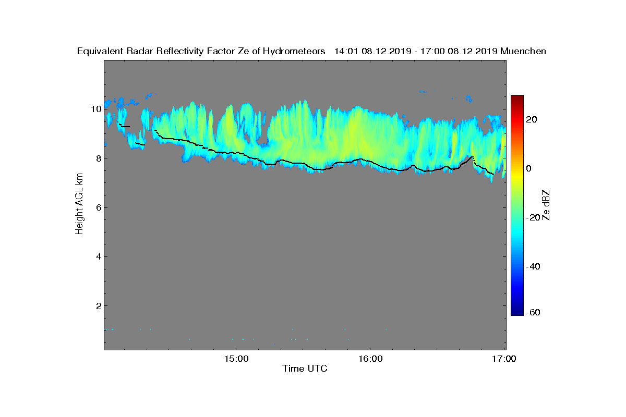Click the height tick label 2
The width and height of the screenshot is (626, 417).
[x=98, y=305]
